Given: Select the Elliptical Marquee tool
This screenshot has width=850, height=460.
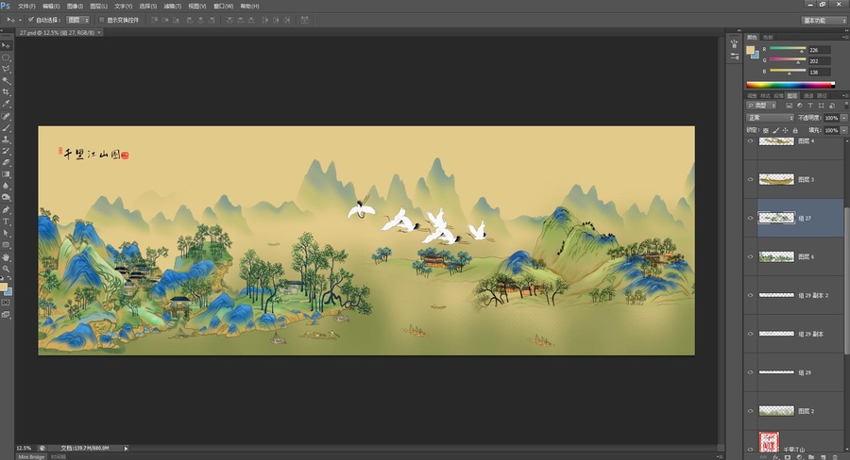Looking at the screenshot, I should pyautogui.click(x=6, y=57).
